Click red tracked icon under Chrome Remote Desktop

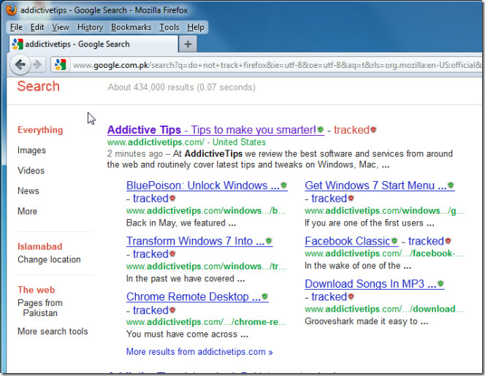point(172,310)
